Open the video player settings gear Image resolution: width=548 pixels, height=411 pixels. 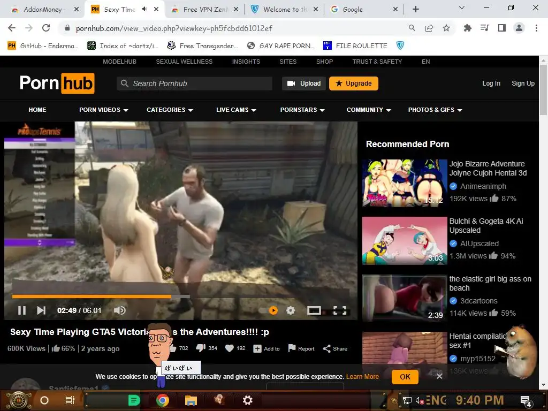[291, 310]
